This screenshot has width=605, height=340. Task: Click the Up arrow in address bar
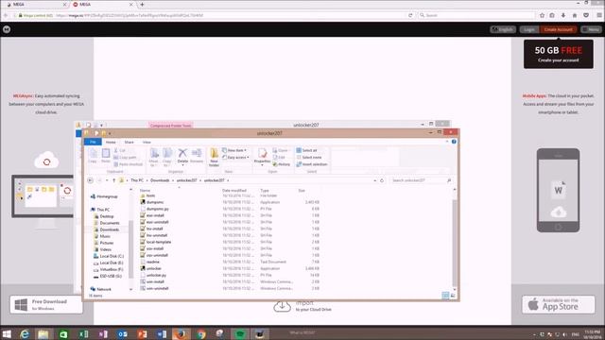[x=113, y=180]
